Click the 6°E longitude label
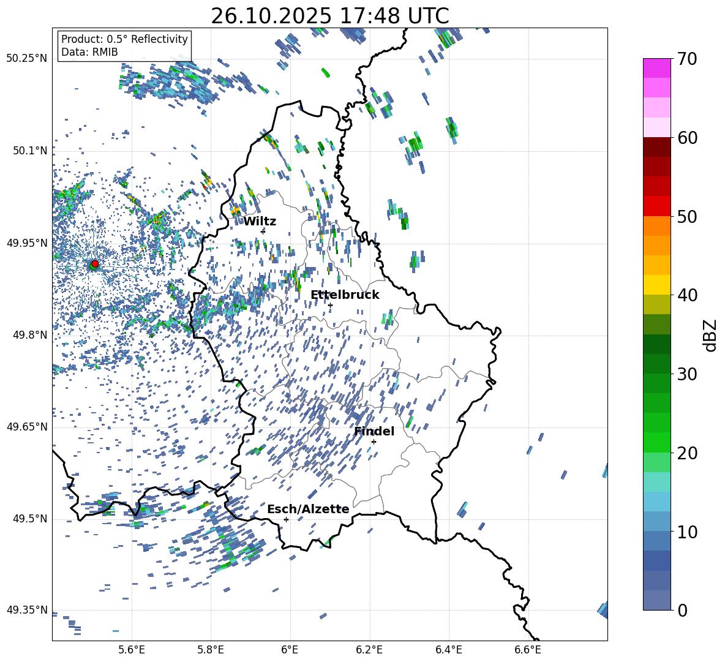 [290, 650]
